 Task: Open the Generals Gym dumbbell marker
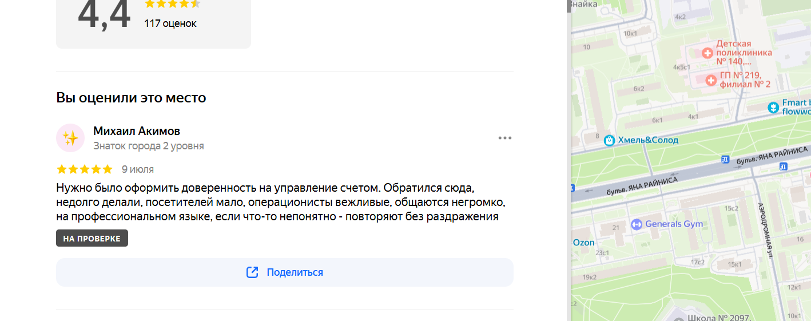(x=635, y=224)
